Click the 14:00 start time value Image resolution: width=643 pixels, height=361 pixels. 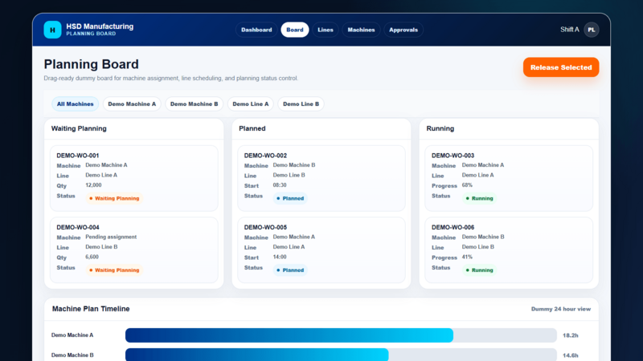[280, 257]
